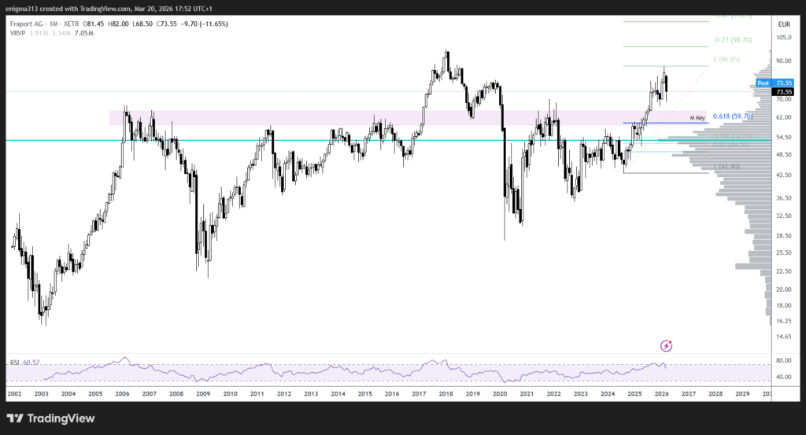Click the 2026 label on time axis
Image resolution: width=806 pixels, height=435 pixels.
(661, 394)
